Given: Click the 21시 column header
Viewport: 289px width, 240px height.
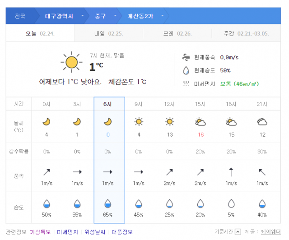Looking at the screenshot, I should tap(262, 104).
